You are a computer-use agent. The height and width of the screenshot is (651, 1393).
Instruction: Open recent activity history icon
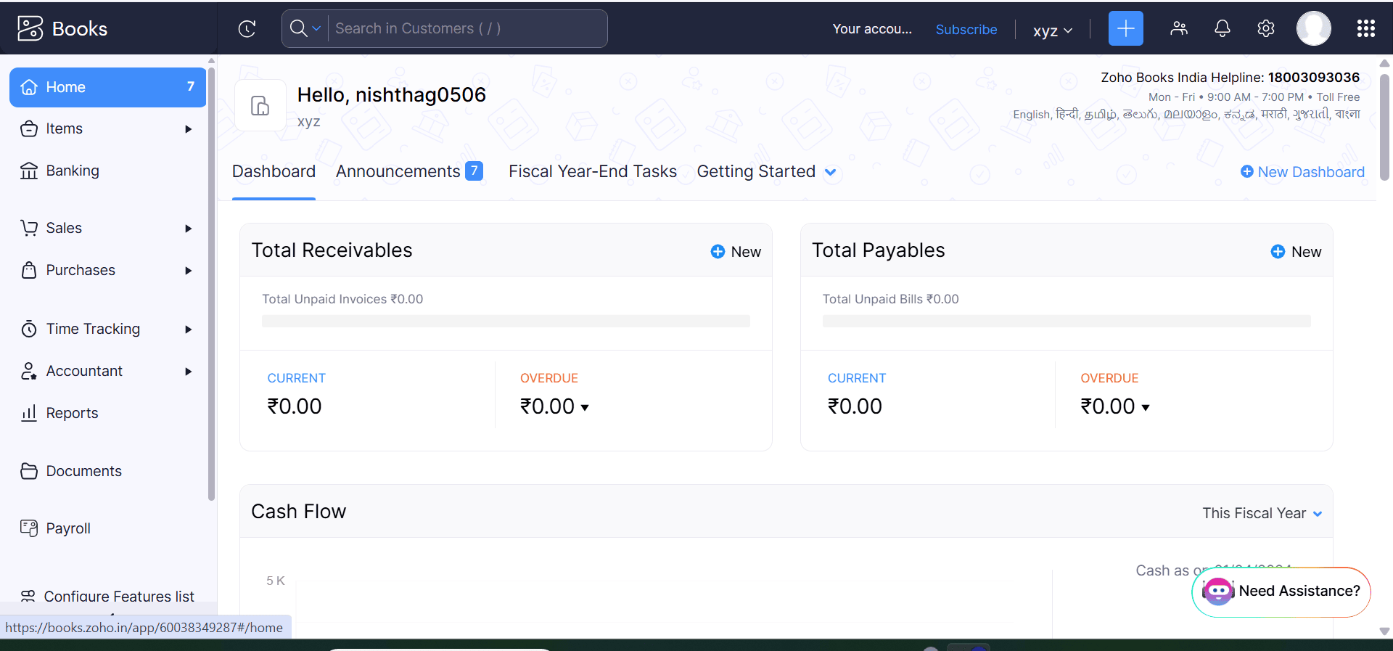(x=247, y=28)
